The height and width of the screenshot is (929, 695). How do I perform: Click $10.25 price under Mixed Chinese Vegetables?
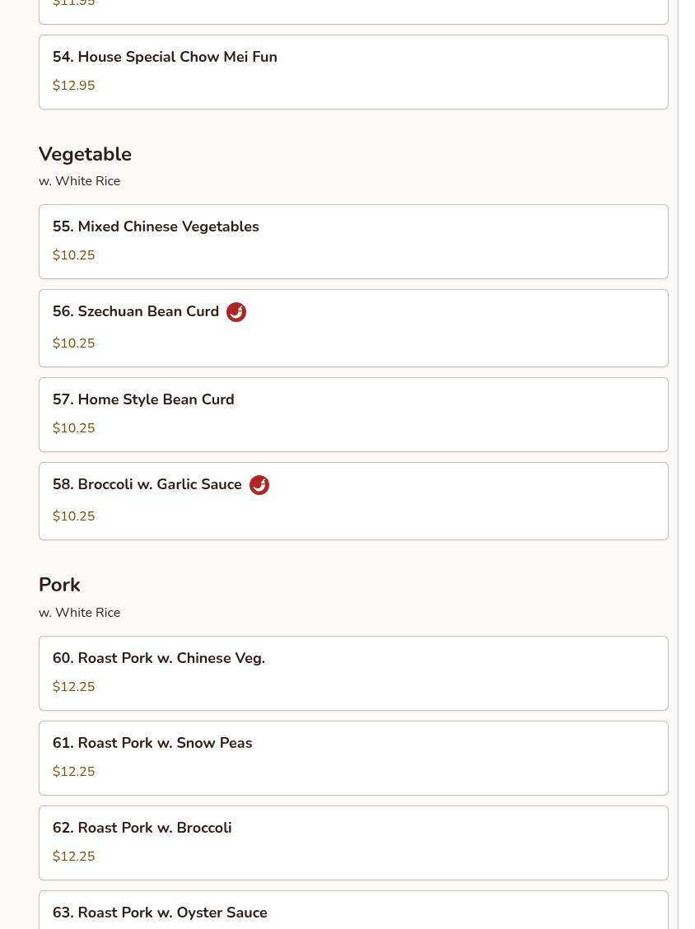(x=73, y=254)
